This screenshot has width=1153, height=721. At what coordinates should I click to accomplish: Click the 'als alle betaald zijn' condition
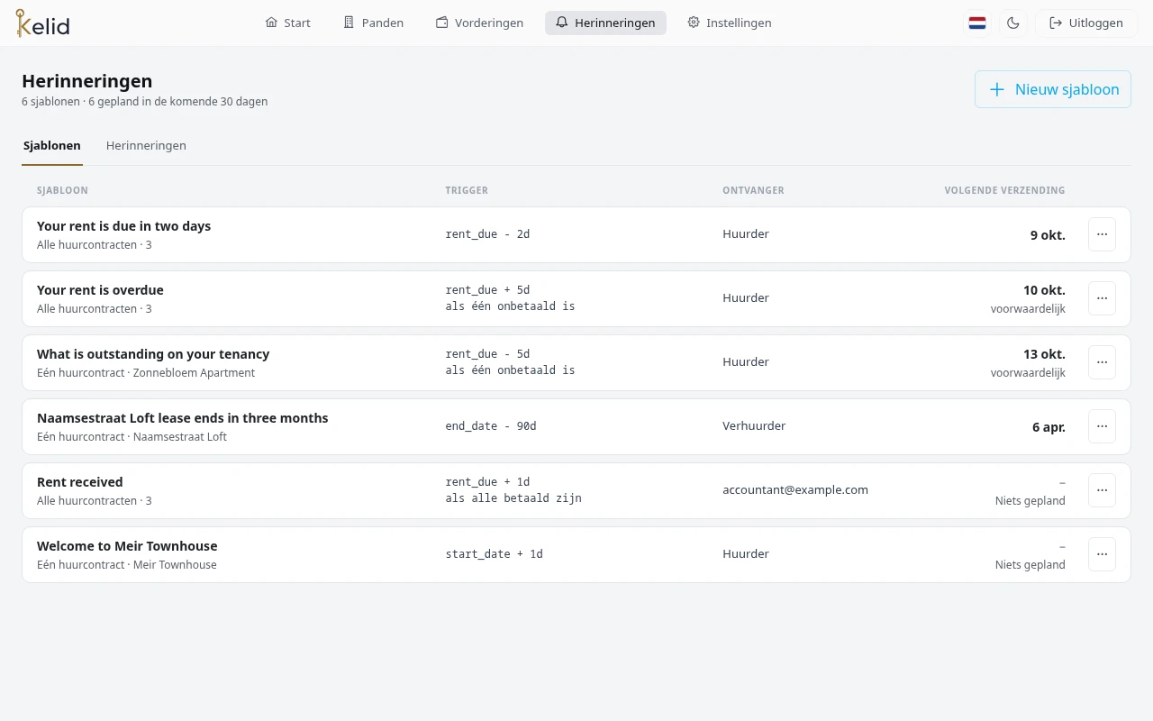[513, 498]
